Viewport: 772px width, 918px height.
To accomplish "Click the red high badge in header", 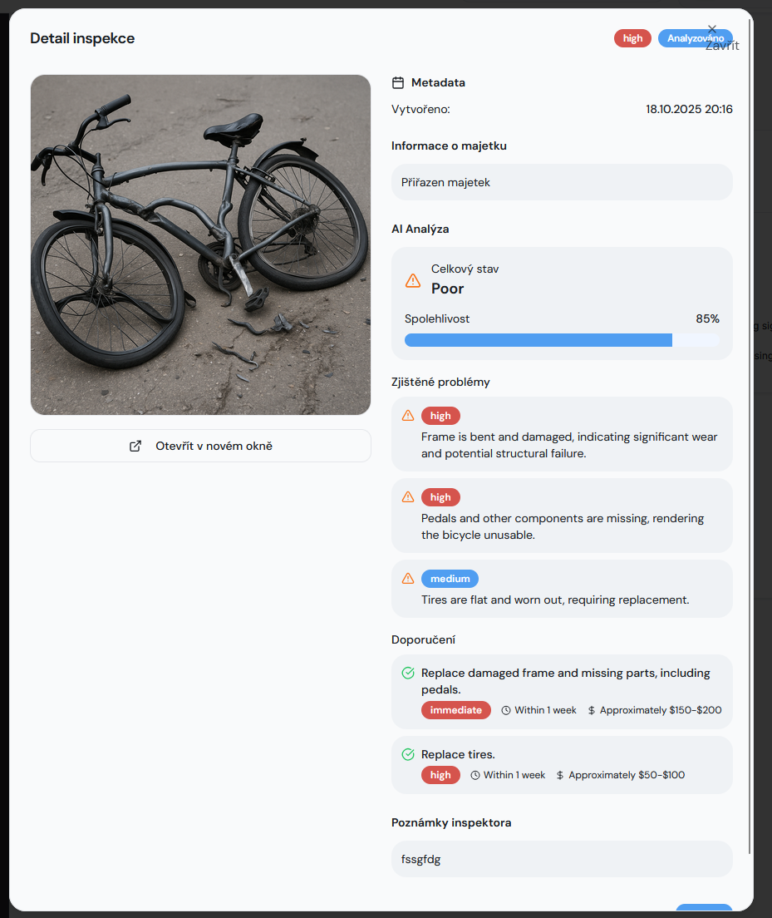I will (x=632, y=38).
